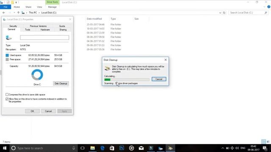Expand the ribbon chevron
The height and width of the screenshot is (152, 271).
(x=264, y=7)
